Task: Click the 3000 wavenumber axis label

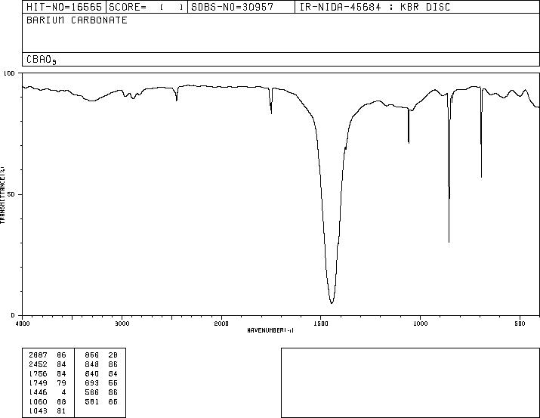Action: pyautogui.click(x=122, y=324)
